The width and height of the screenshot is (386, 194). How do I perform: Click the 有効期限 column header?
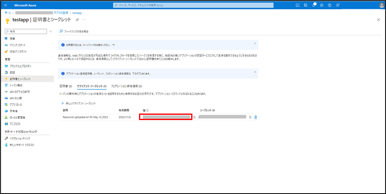[124, 111]
